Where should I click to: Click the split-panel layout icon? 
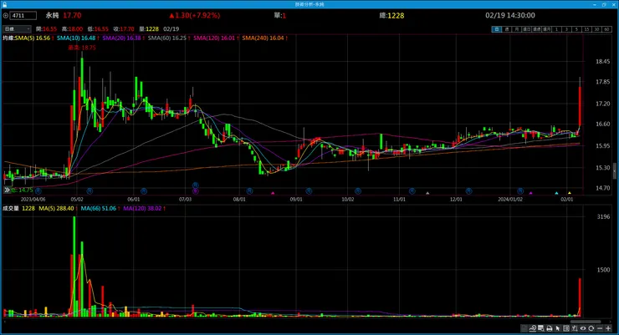coord(566,328)
